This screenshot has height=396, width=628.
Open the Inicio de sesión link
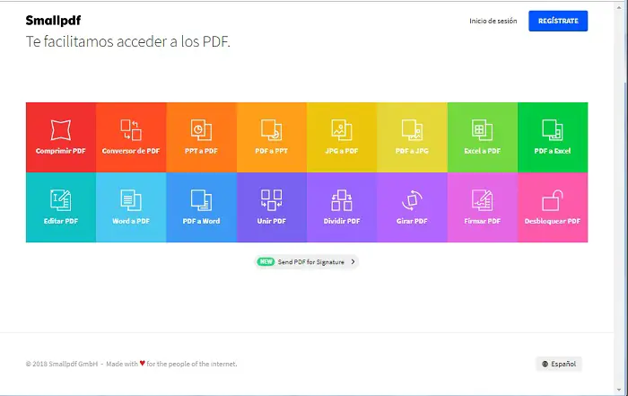(x=493, y=21)
